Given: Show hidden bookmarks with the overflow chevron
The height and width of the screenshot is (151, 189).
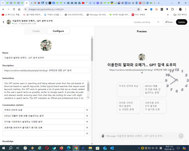Looking at the screenshot, I should (x=168, y=15).
